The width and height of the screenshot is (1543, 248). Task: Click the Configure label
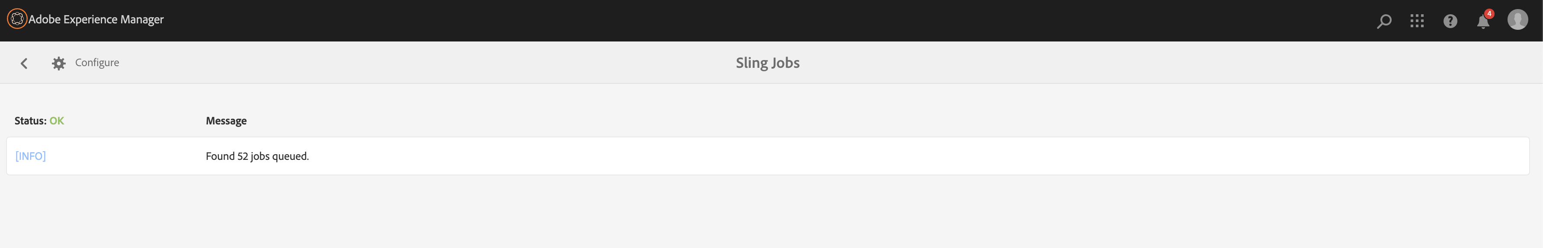(x=97, y=63)
